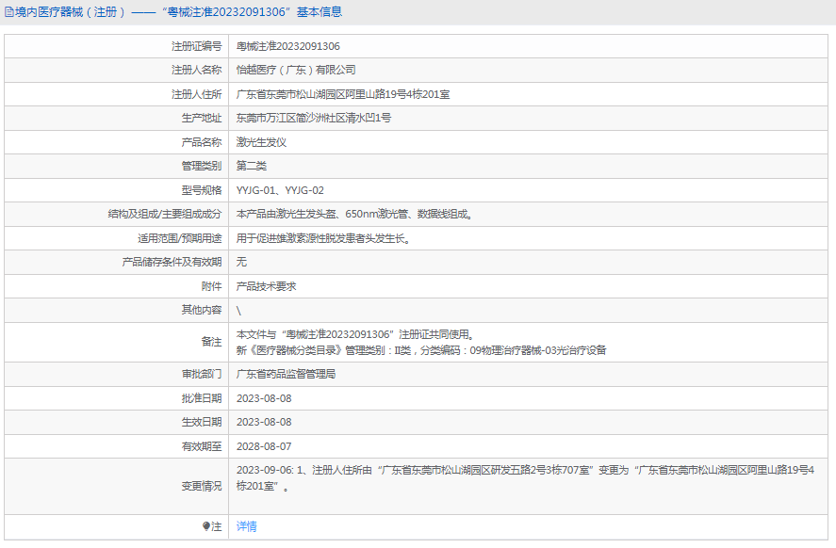The width and height of the screenshot is (836, 548).
Task: Click the 注册人名称 label
Action: click(196, 71)
